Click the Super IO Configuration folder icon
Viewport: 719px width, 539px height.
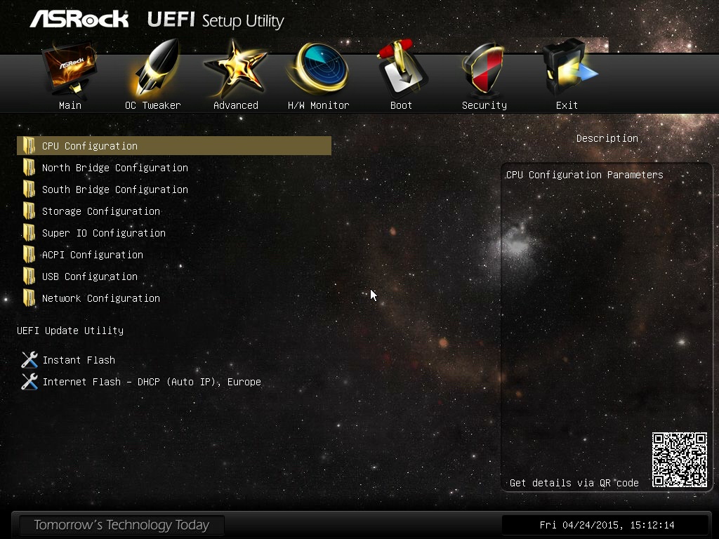pyautogui.click(x=29, y=233)
